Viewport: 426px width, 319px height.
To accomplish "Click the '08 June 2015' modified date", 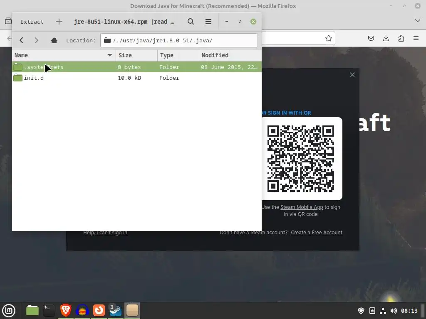I will pos(229,67).
